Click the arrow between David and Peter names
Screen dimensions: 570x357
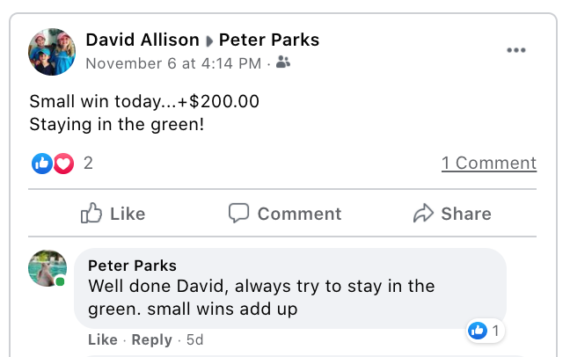[x=209, y=40]
